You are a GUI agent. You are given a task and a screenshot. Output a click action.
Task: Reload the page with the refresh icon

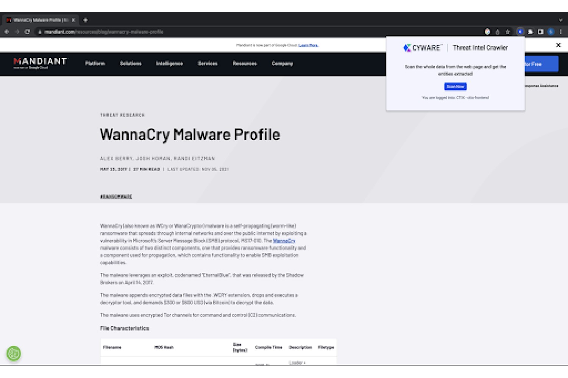(27, 32)
